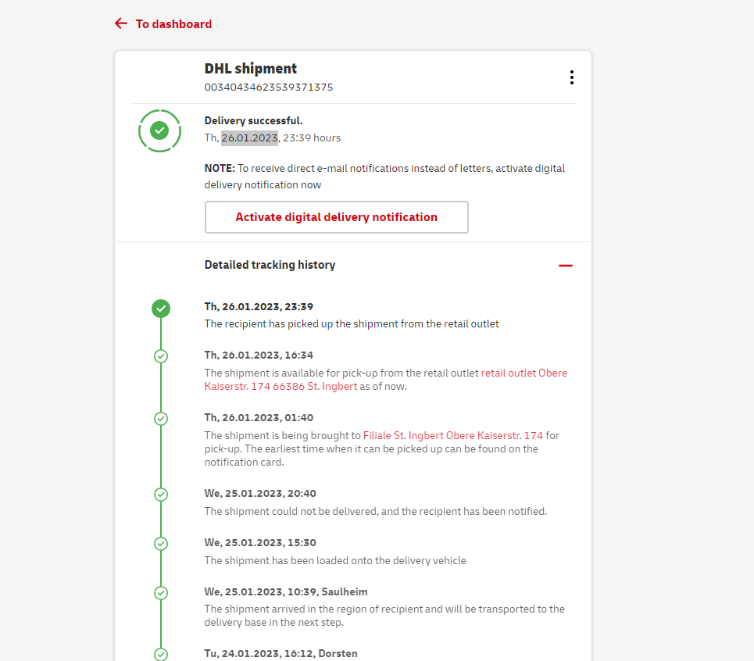Screen dimensions: 754x661
Task: Click timeline checkmark for 01:40 event
Action: [x=161, y=419]
